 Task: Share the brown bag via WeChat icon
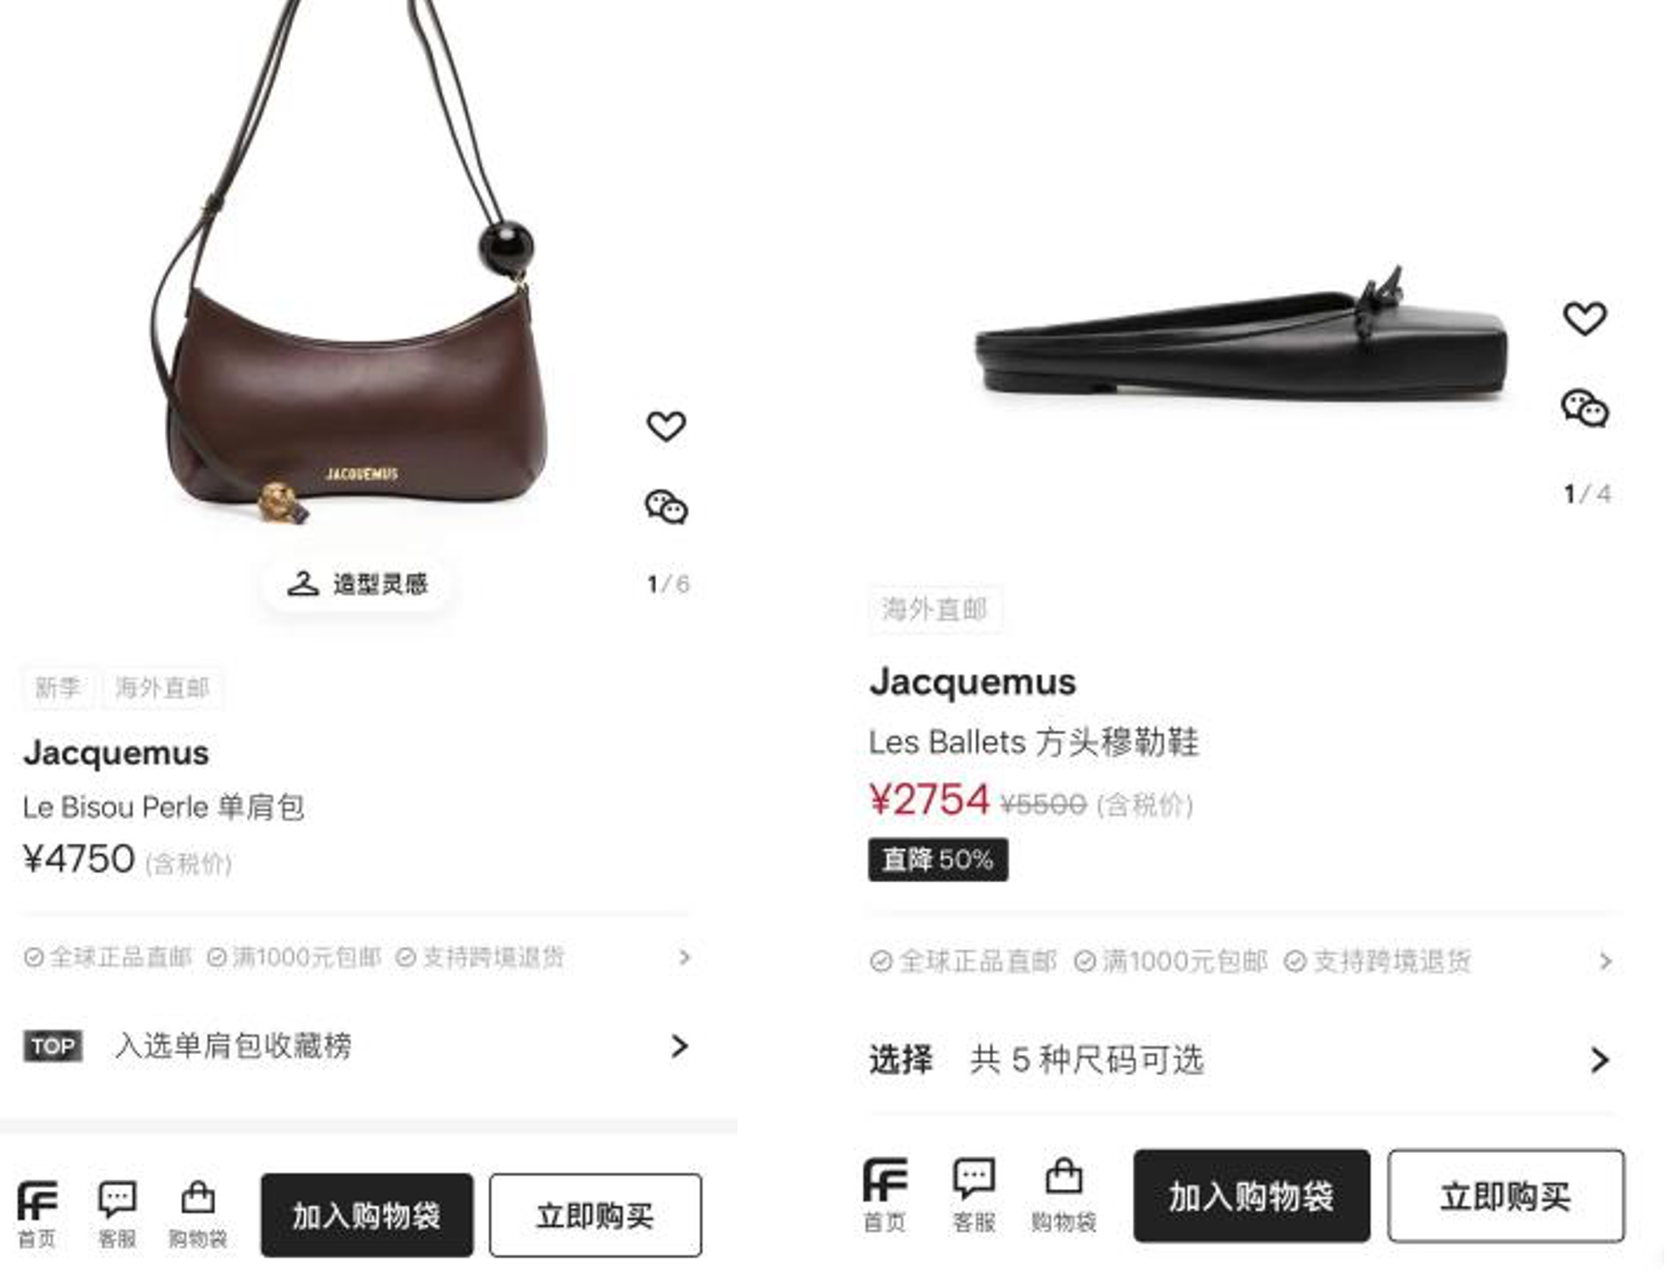click(x=666, y=506)
